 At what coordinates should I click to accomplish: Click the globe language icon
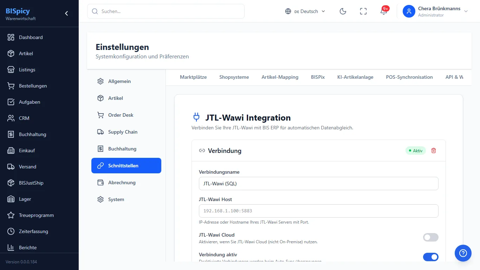click(x=288, y=11)
